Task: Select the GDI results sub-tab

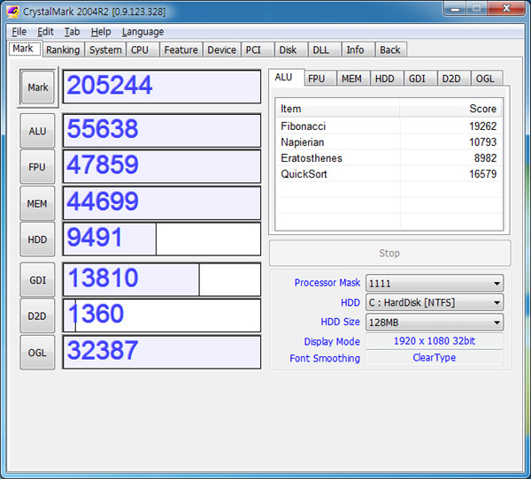Action: 420,79
